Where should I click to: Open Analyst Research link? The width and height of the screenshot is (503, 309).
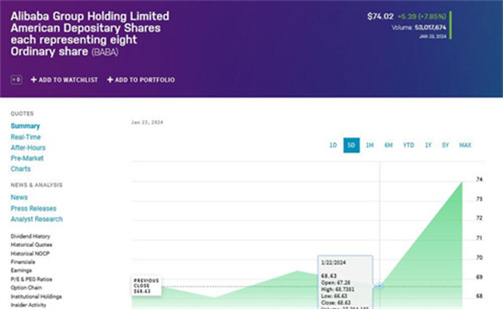point(37,219)
